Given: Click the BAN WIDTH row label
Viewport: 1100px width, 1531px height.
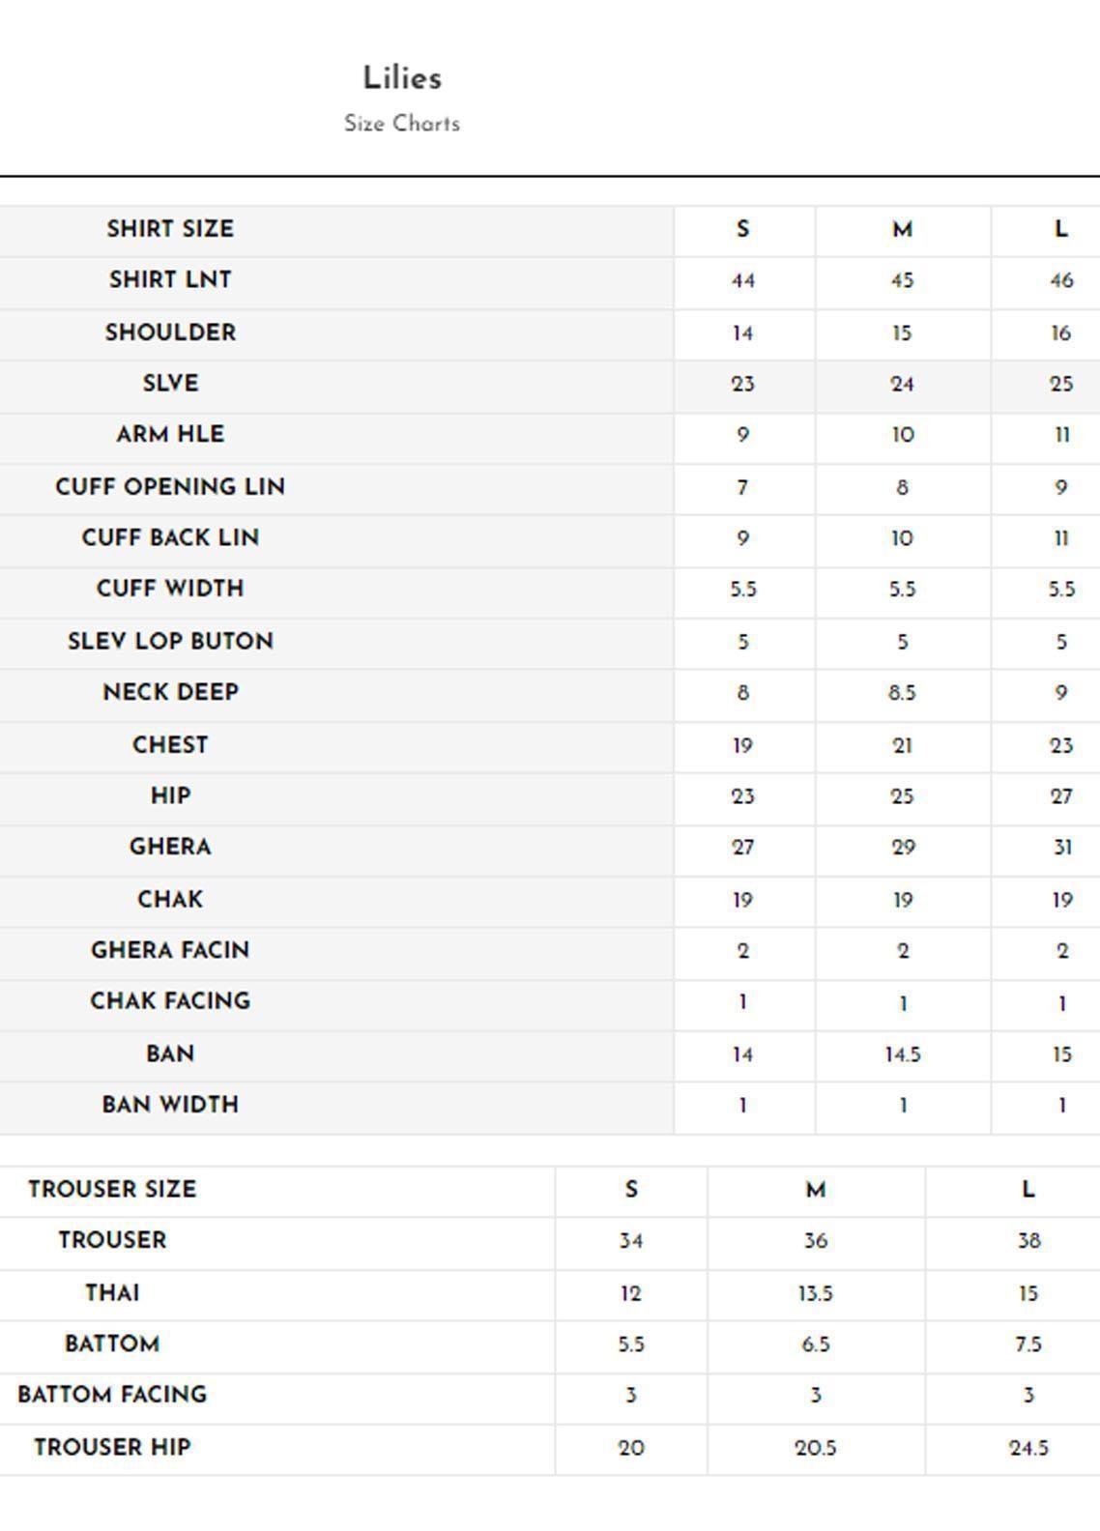Looking at the screenshot, I should coord(170,1105).
